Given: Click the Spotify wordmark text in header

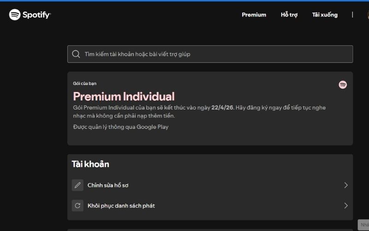Looking at the screenshot, I should click(37, 15).
